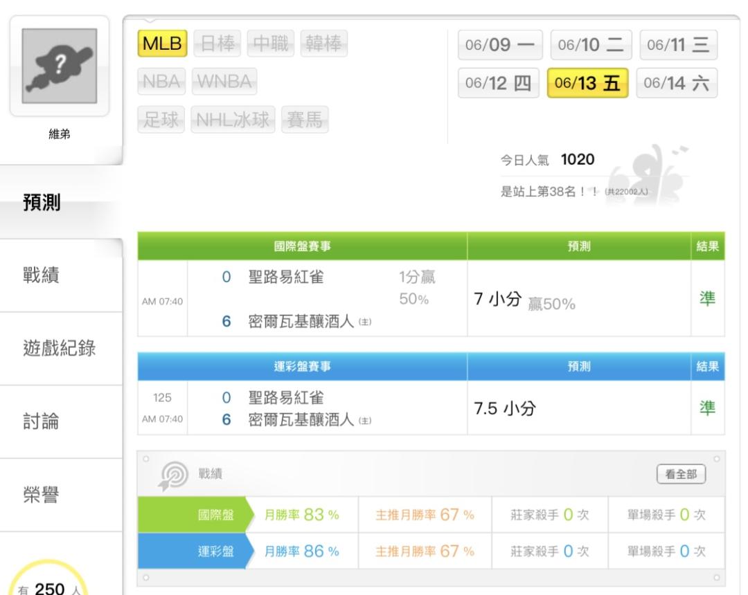Click 月勝率 83% in 國際盤 row
This screenshot has height=595, width=748.
(301, 515)
